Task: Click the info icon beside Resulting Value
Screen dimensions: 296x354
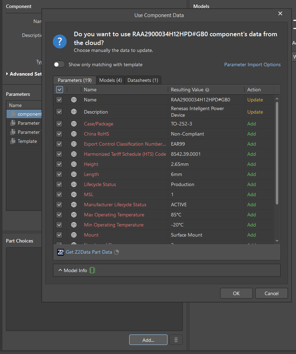Action: (207, 90)
